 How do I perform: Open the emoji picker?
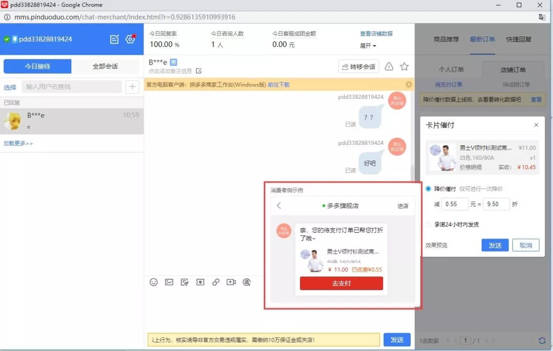[x=154, y=282]
